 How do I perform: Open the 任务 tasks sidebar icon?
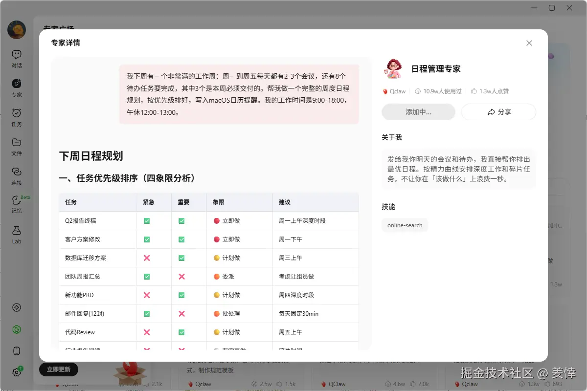pos(17,117)
